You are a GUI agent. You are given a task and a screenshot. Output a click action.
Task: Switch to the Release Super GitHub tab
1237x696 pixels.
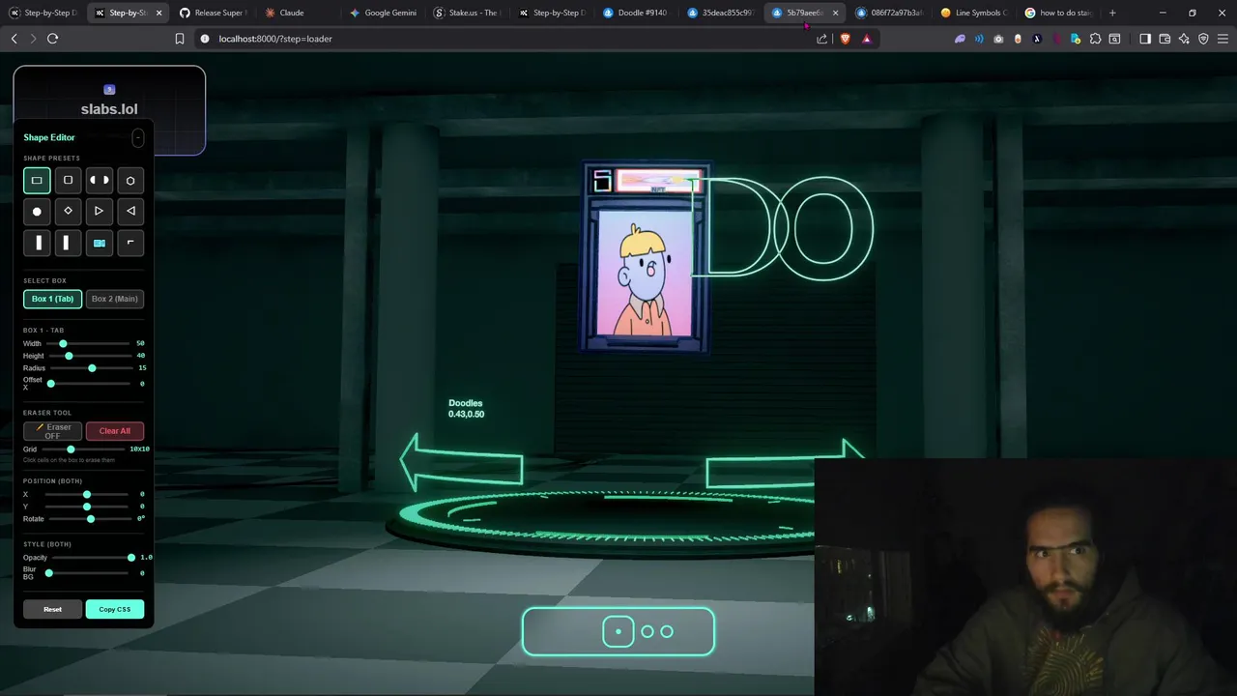coord(213,13)
